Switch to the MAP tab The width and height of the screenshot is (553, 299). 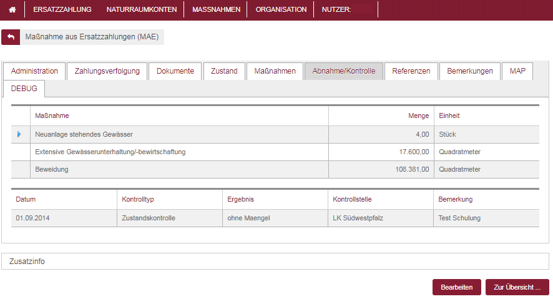point(517,71)
